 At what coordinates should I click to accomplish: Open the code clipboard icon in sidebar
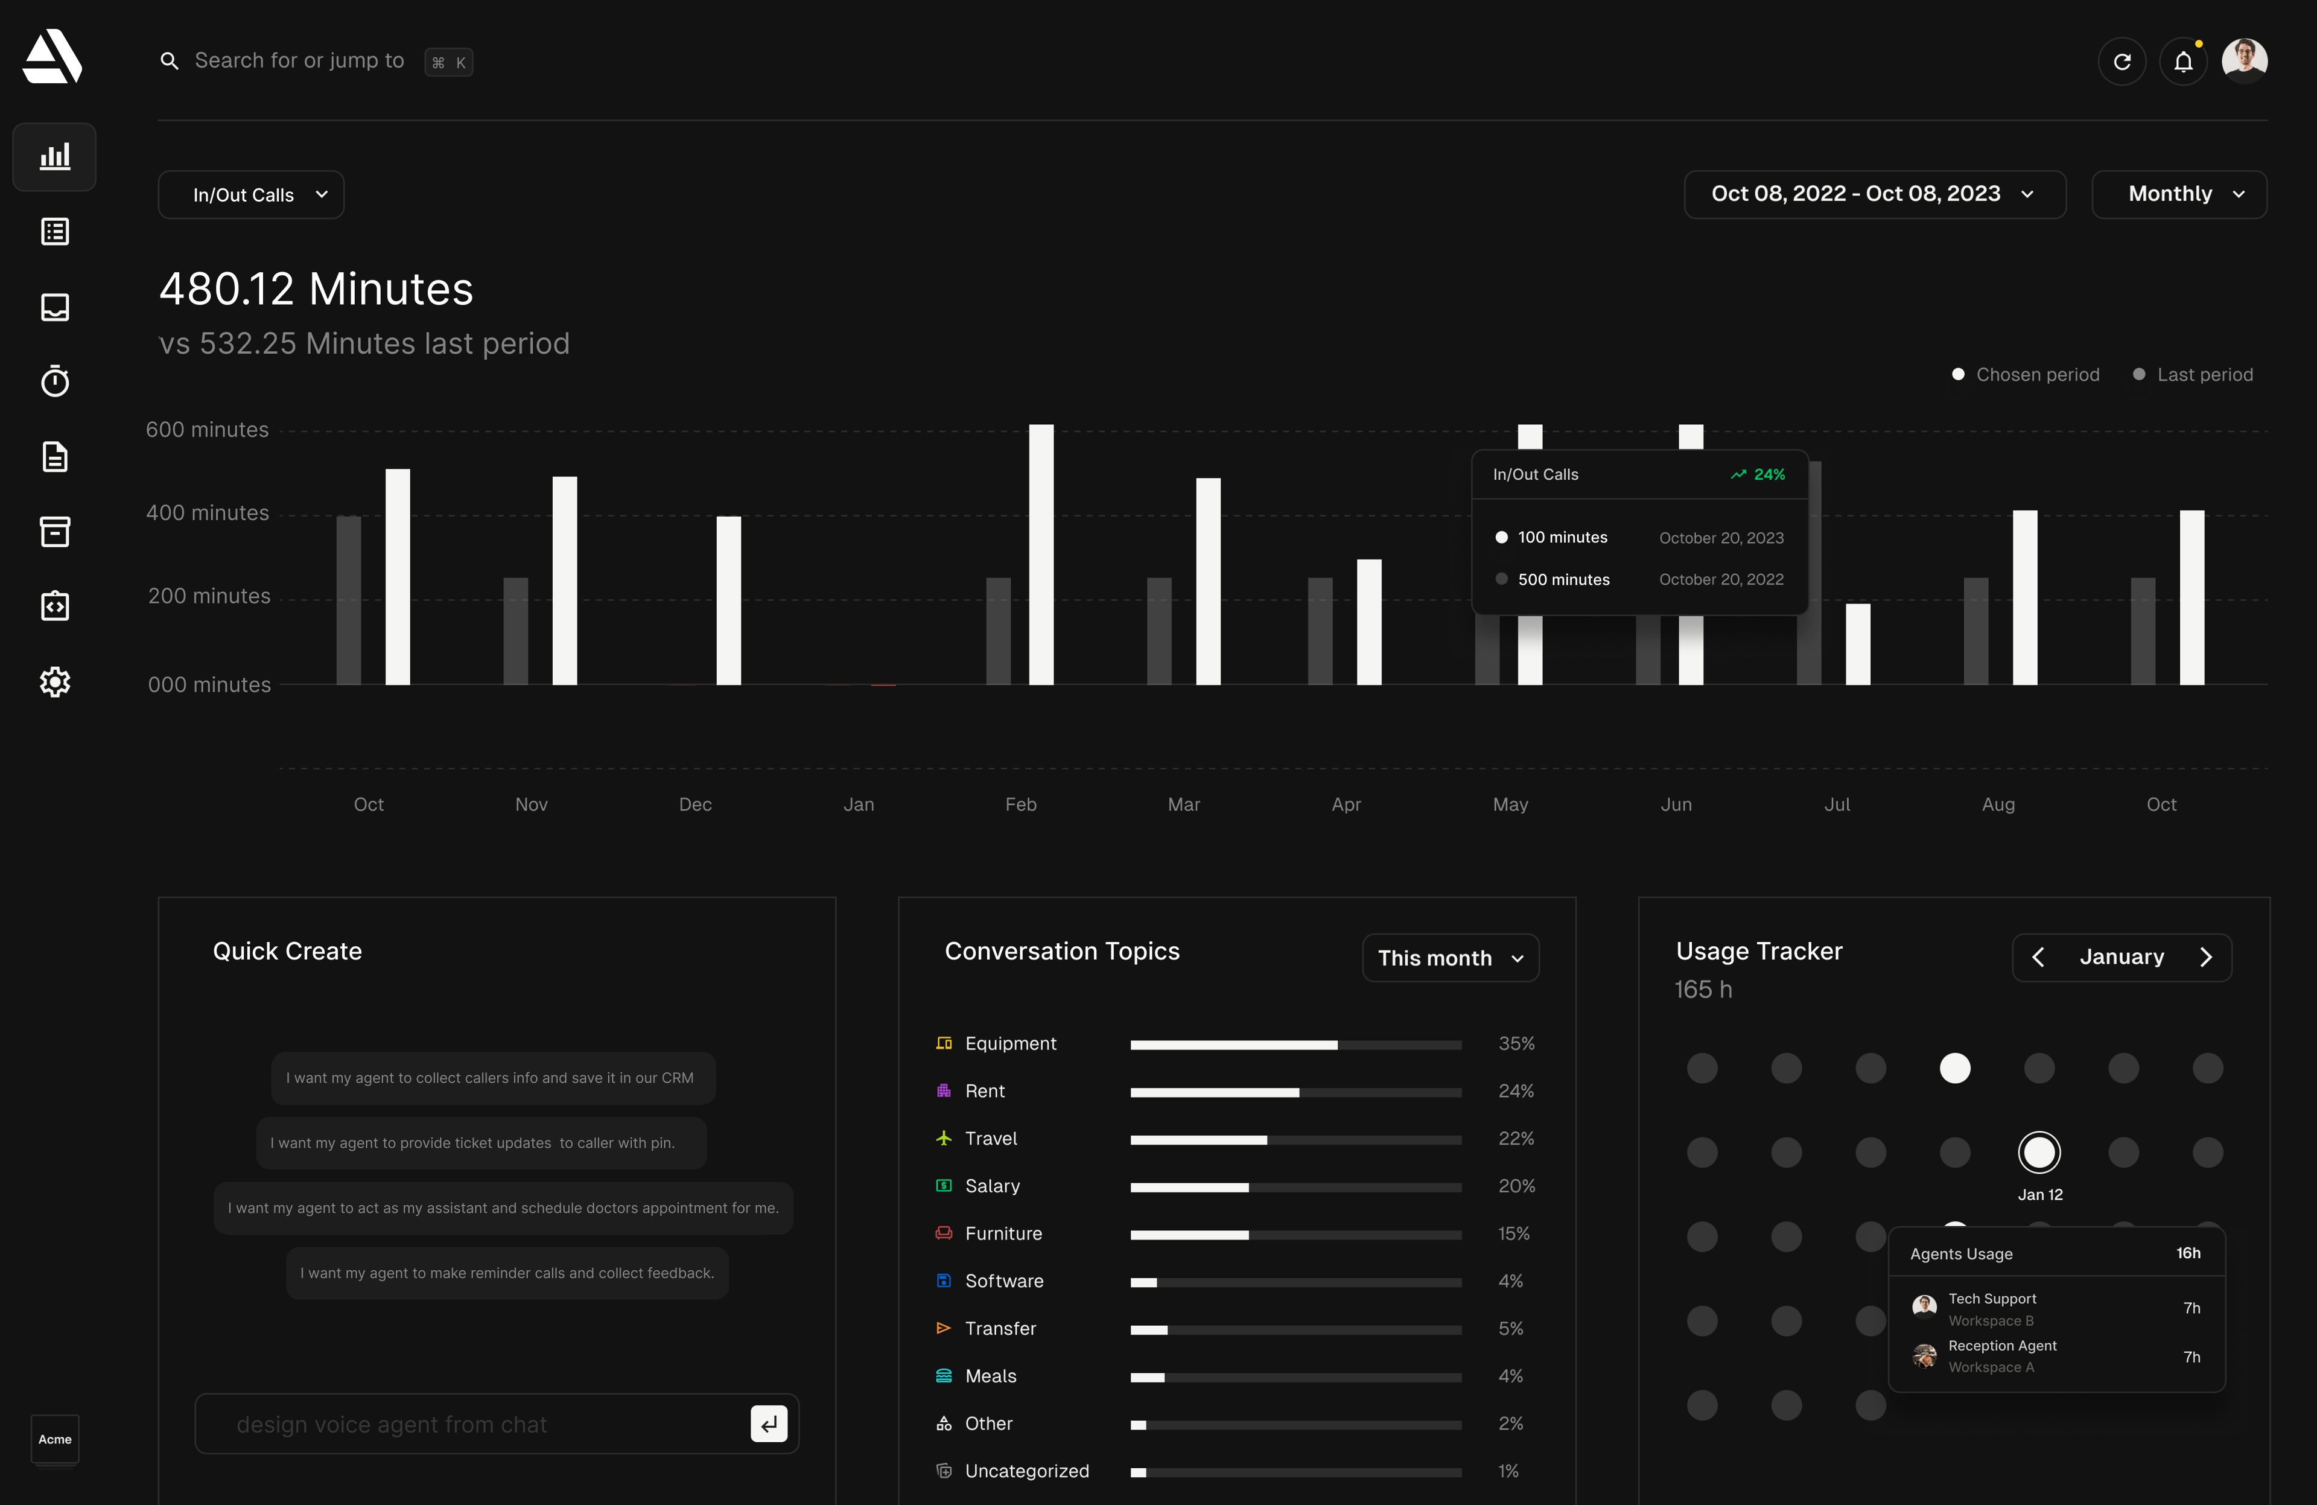[54, 605]
